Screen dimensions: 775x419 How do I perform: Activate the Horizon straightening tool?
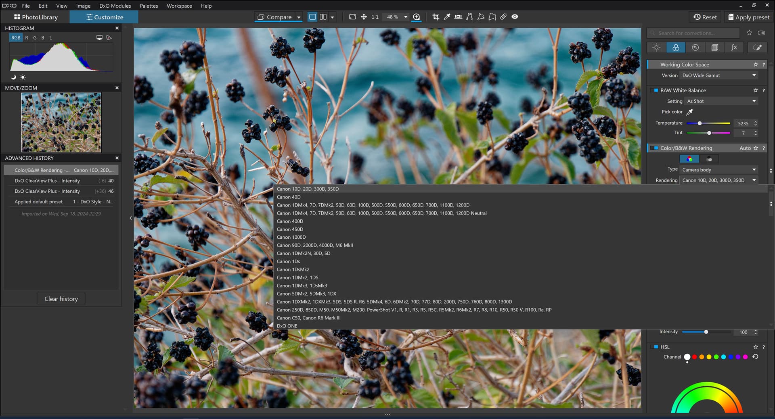point(458,17)
